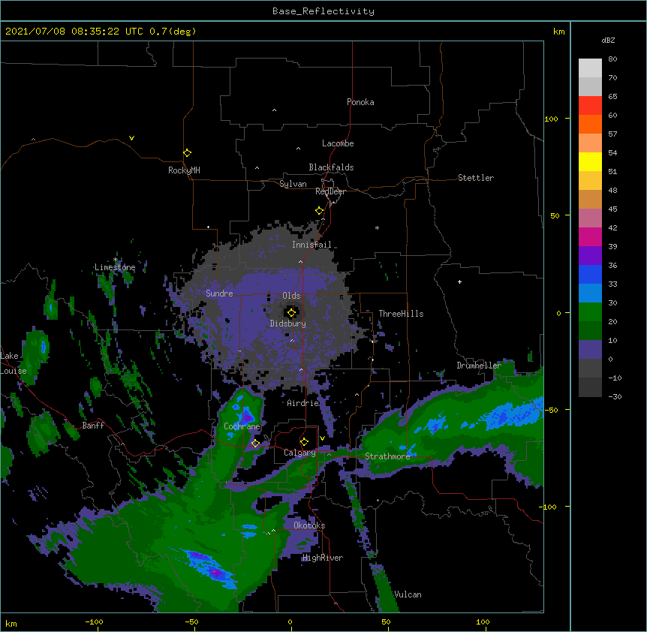Click the Vulcan town label
647x632 pixels.
pos(408,594)
